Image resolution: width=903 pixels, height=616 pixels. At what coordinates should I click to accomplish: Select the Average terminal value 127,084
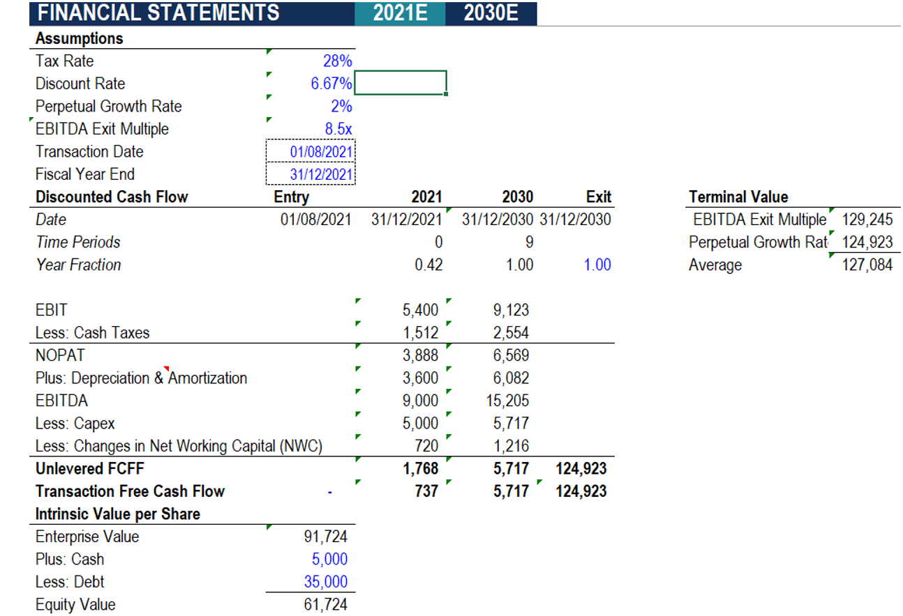[867, 264]
